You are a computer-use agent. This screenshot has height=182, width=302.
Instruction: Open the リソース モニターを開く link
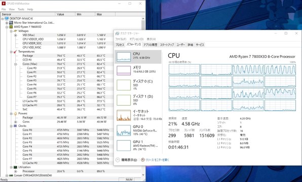coord(158,160)
